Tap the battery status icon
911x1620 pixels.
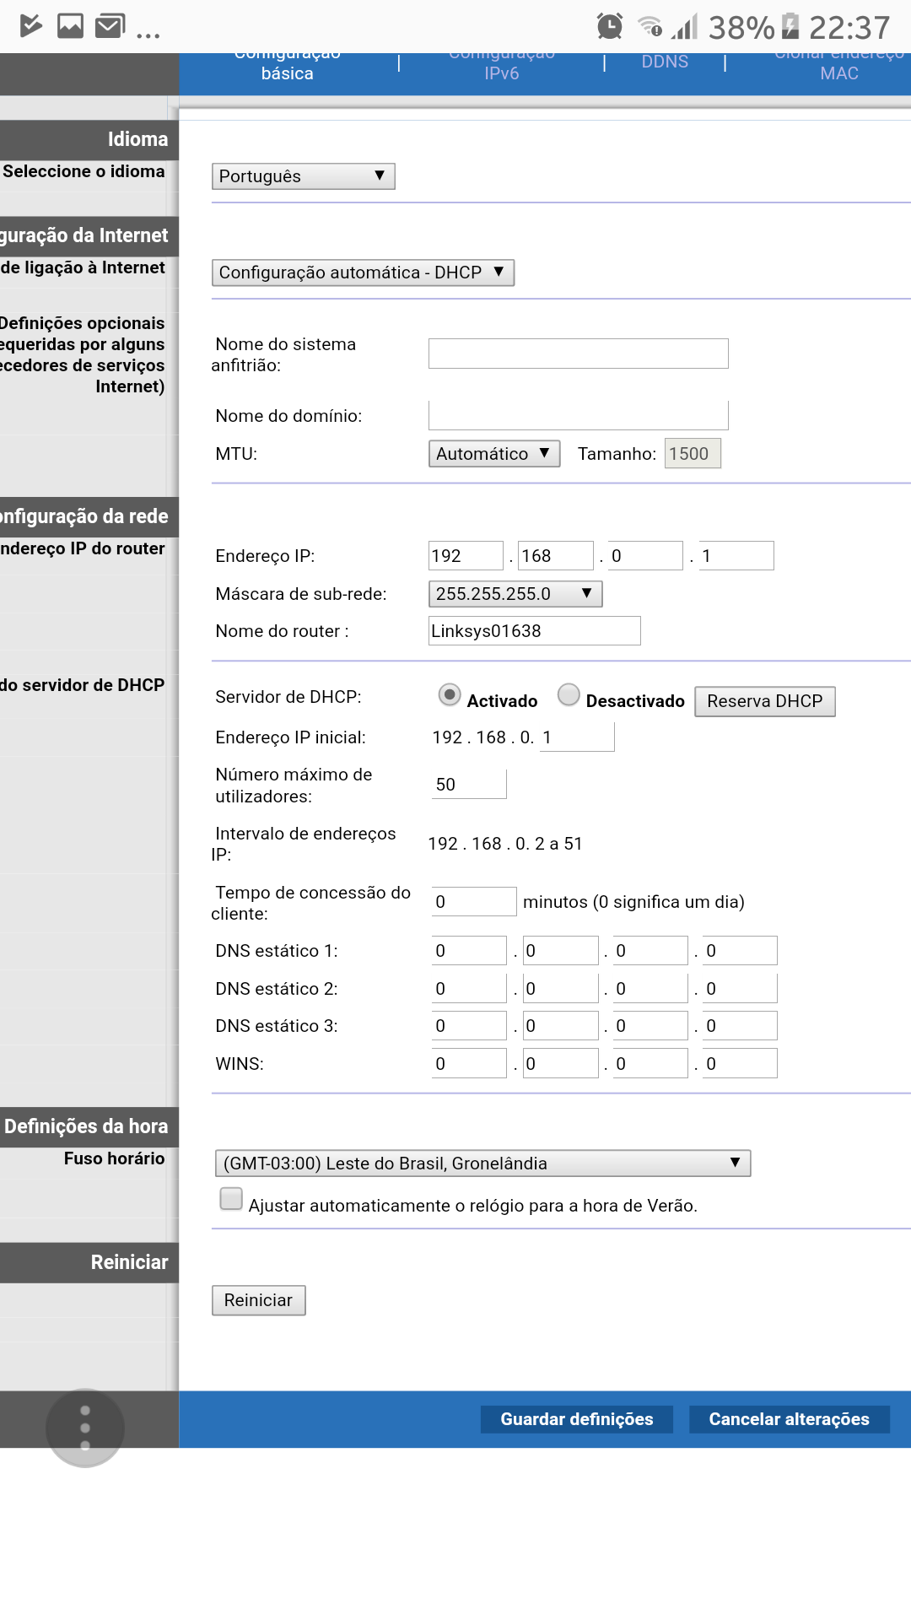coord(790,26)
